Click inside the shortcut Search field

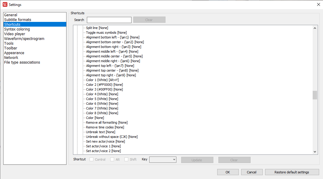click(x=109, y=20)
